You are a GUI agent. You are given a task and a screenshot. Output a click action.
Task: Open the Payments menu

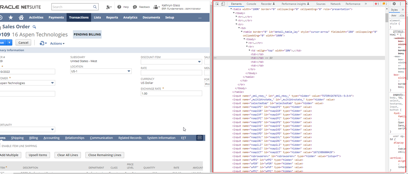[56, 17]
